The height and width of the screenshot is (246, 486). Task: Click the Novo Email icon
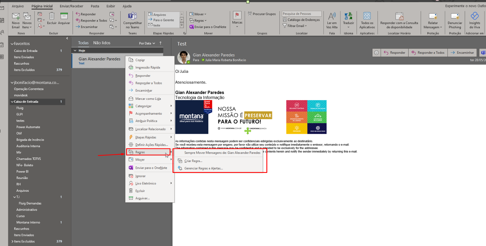coord(16,17)
